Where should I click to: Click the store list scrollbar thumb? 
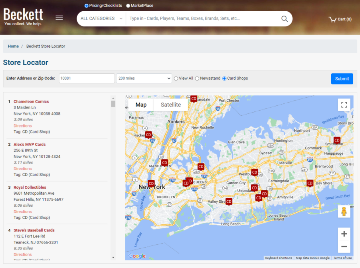(x=113, y=104)
